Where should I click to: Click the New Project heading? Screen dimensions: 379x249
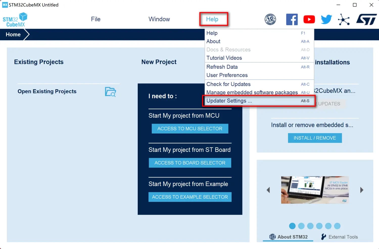pyautogui.click(x=159, y=62)
